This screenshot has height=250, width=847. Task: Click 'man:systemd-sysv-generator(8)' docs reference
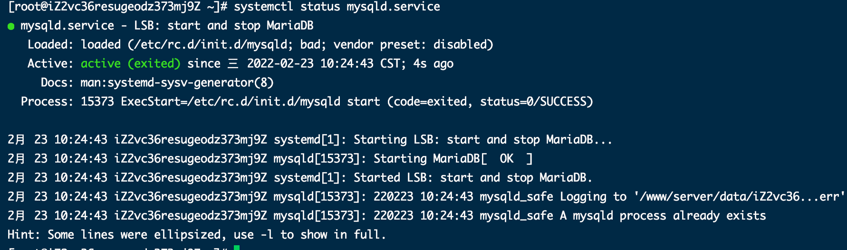pyautogui.click(x=177, y=83)
